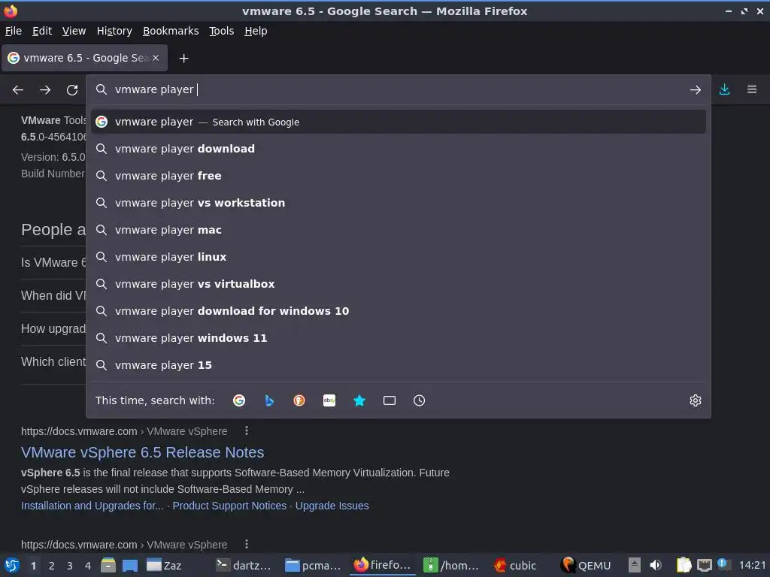Screen dimensions: 770x577
Task: Expand 'Is VMware 6' question
Action: click(53, 262)
